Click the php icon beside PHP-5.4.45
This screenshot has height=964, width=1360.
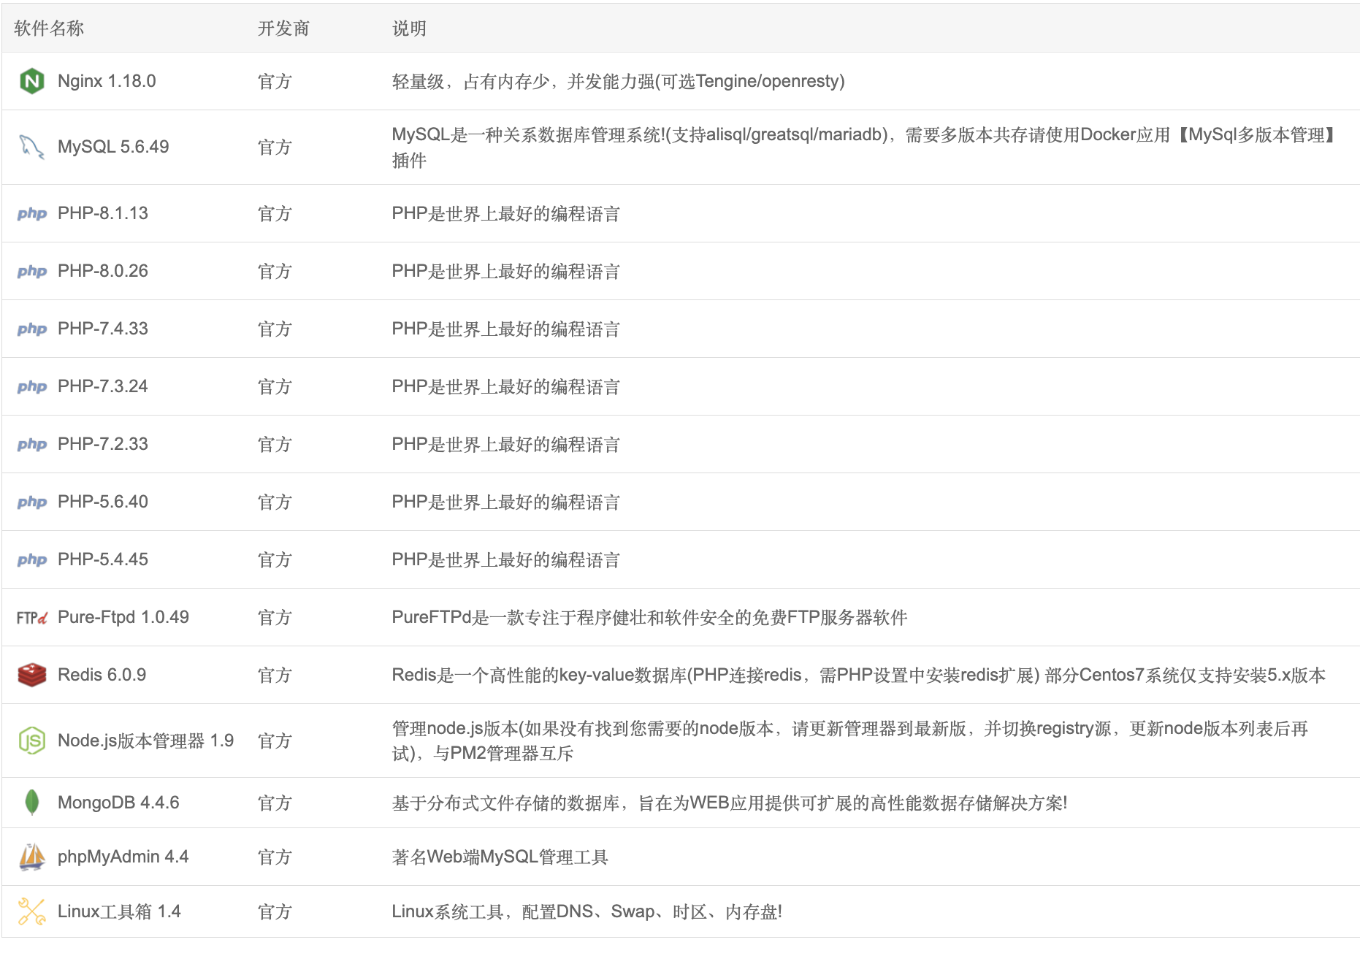coord(31,559)
